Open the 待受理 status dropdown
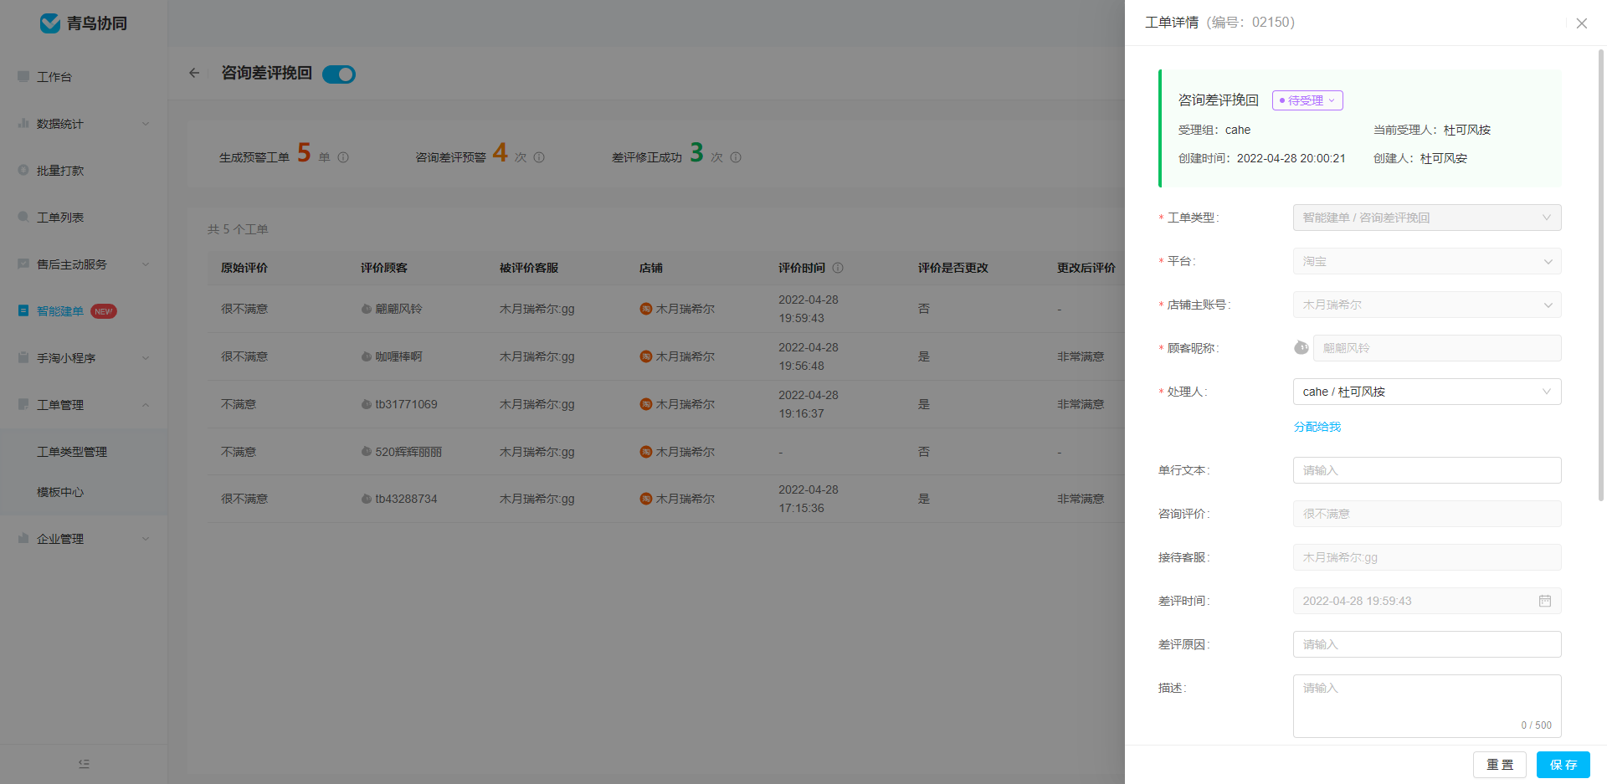1607x784 pixels. point(1307,100)
